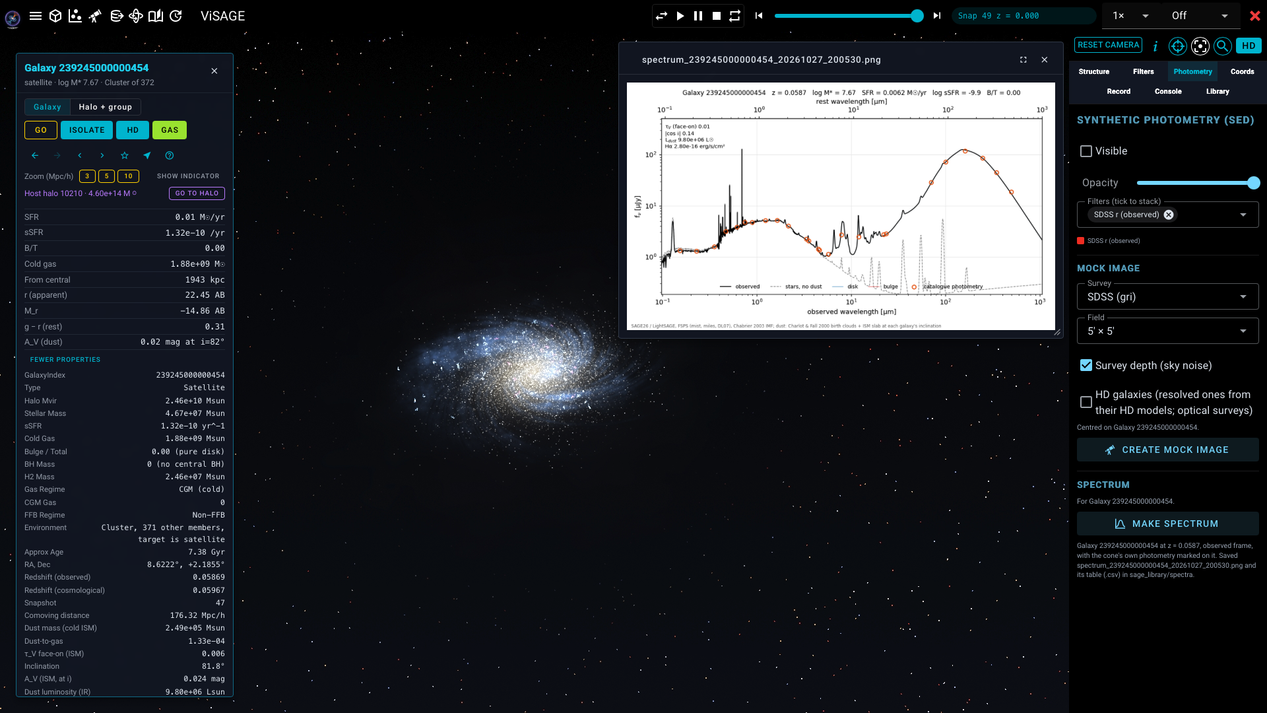Enable the SED Visible checkbox
The image size is (1267, 713).
[1086, 151]
